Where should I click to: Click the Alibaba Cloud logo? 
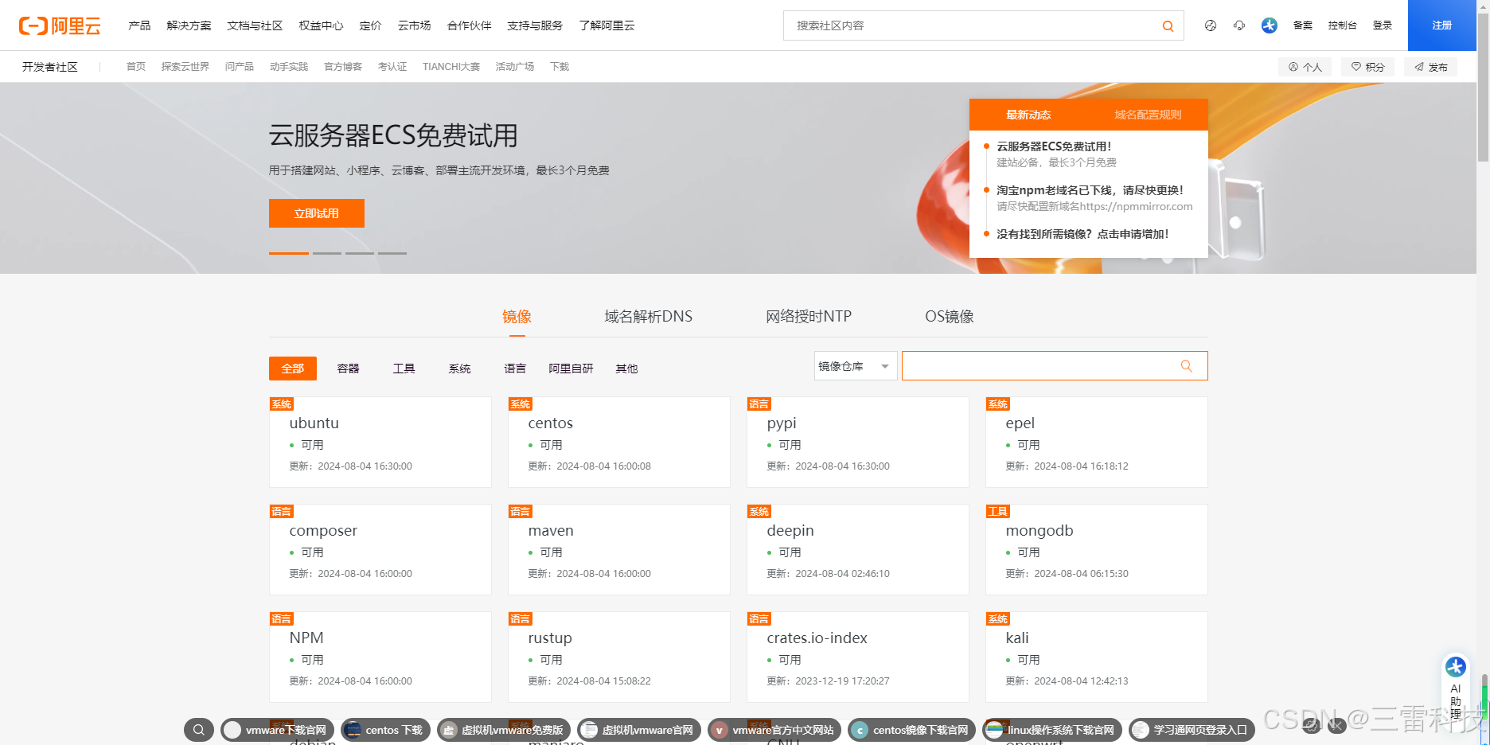60,25
